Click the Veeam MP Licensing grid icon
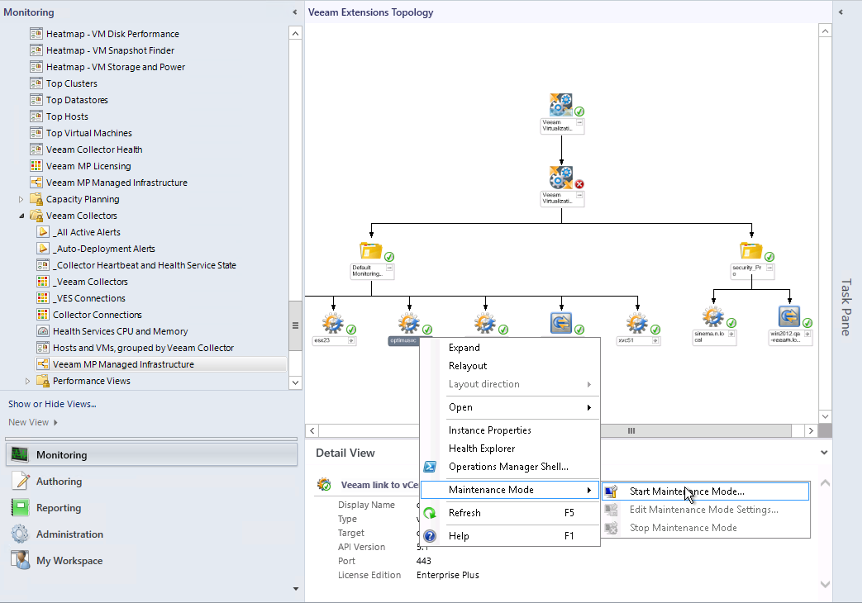This screenshot has height=603, width=862. click(x=36, y=166)
